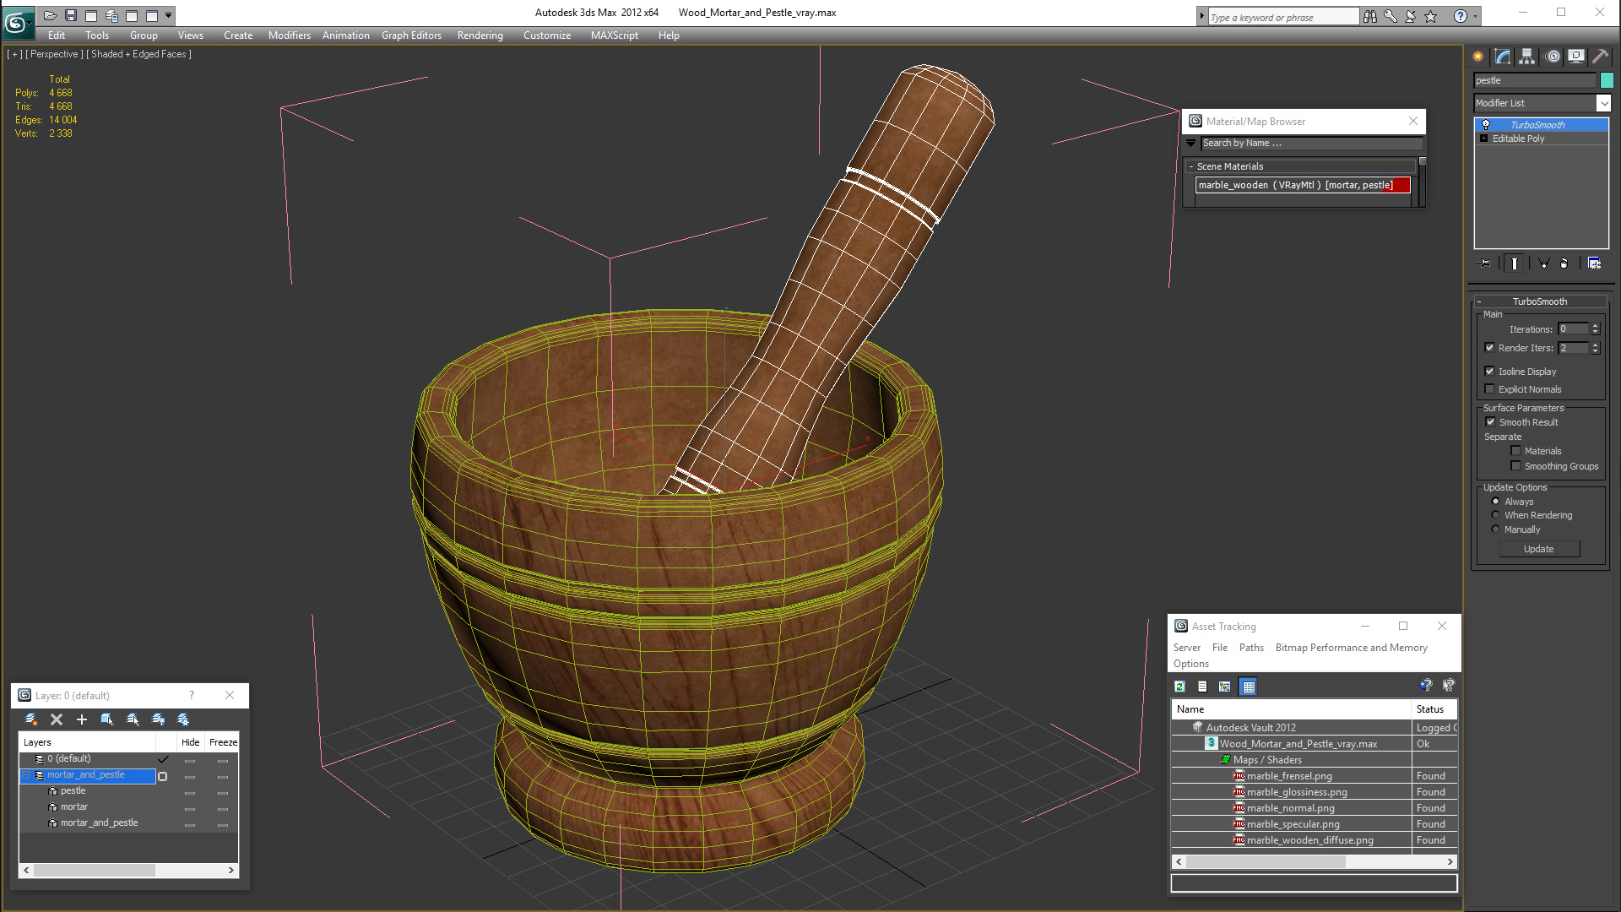
Task: Select the When Rendering update option
Action: coord(1496,515)
